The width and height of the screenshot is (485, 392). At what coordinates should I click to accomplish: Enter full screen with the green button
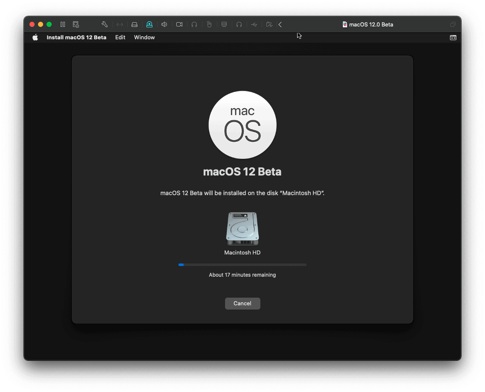(49, 24)
